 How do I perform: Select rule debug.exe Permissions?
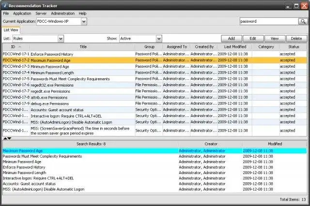(155, 103)
